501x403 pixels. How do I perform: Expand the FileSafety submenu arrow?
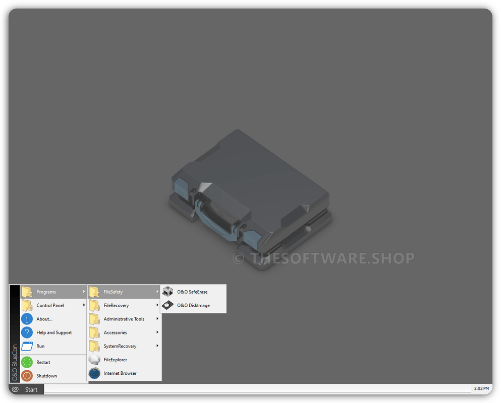(157, 291)
